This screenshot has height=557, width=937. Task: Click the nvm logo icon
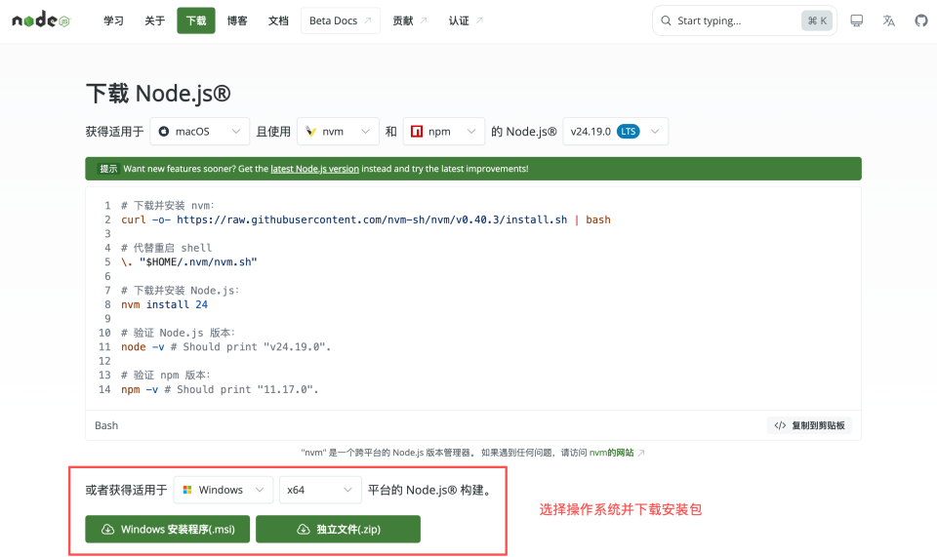click(x=310, y=132)
